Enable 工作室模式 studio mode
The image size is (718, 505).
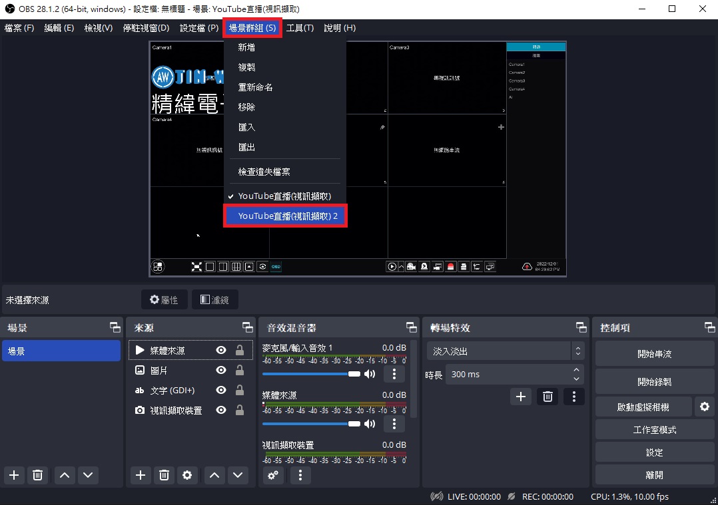click(654, 430)
